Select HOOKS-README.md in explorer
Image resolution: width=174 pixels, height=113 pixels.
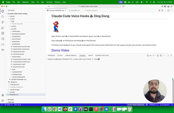click(x=18, y=80)
